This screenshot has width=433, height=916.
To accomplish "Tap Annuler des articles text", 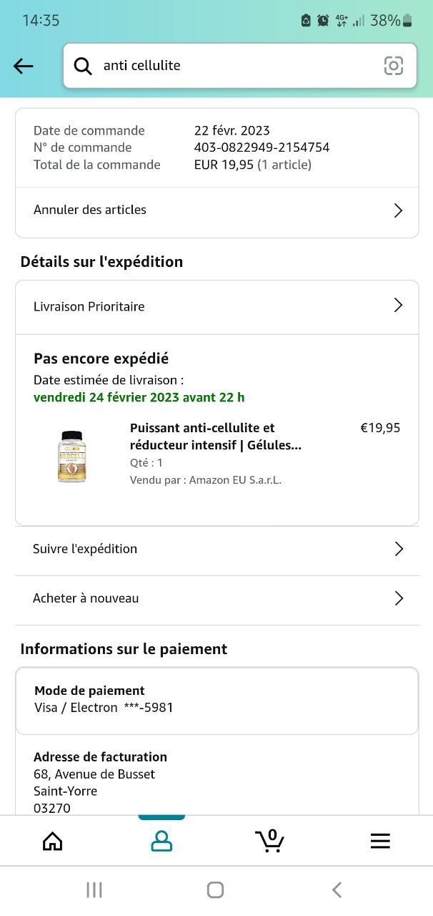I will [x=90, y=210].
